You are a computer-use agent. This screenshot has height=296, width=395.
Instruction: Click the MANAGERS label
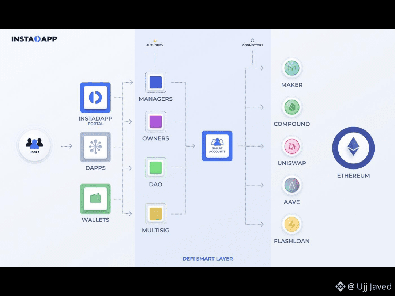point(156,99)
